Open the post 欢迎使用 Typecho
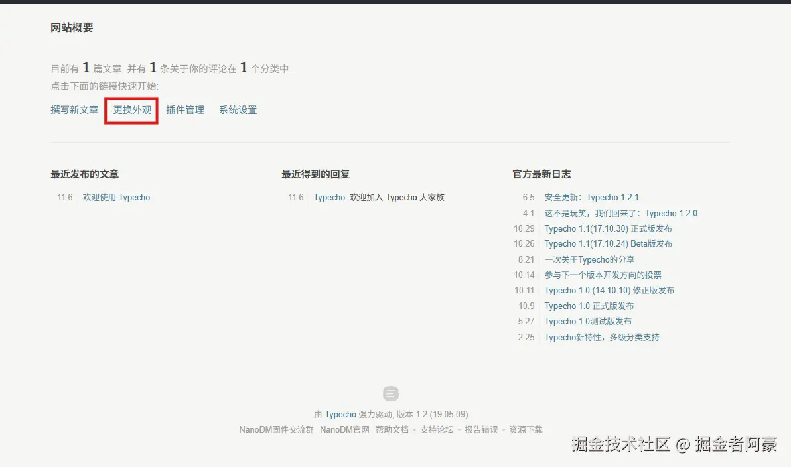Image resolution: width=791 pixels, height=467 pixels. click(x=116, y=197)
